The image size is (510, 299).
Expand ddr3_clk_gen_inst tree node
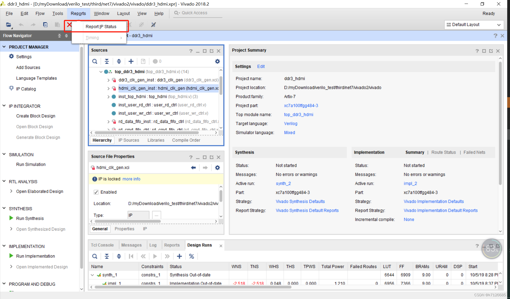point(108,80)
